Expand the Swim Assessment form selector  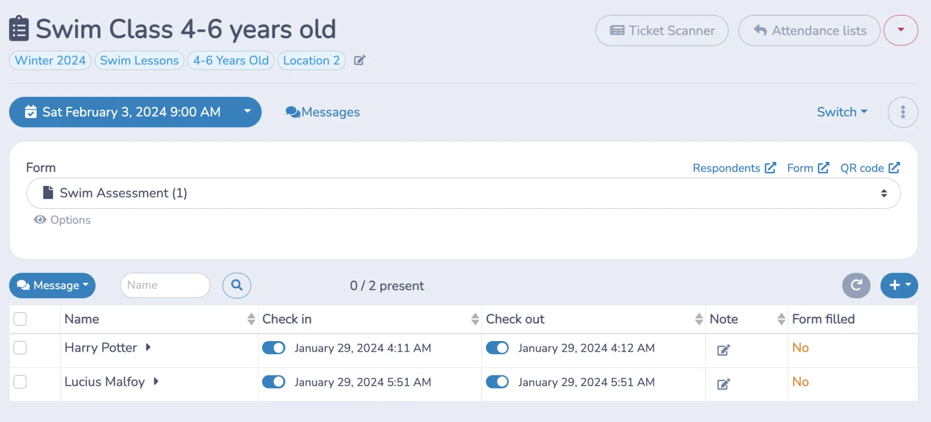tap(464, 193)
